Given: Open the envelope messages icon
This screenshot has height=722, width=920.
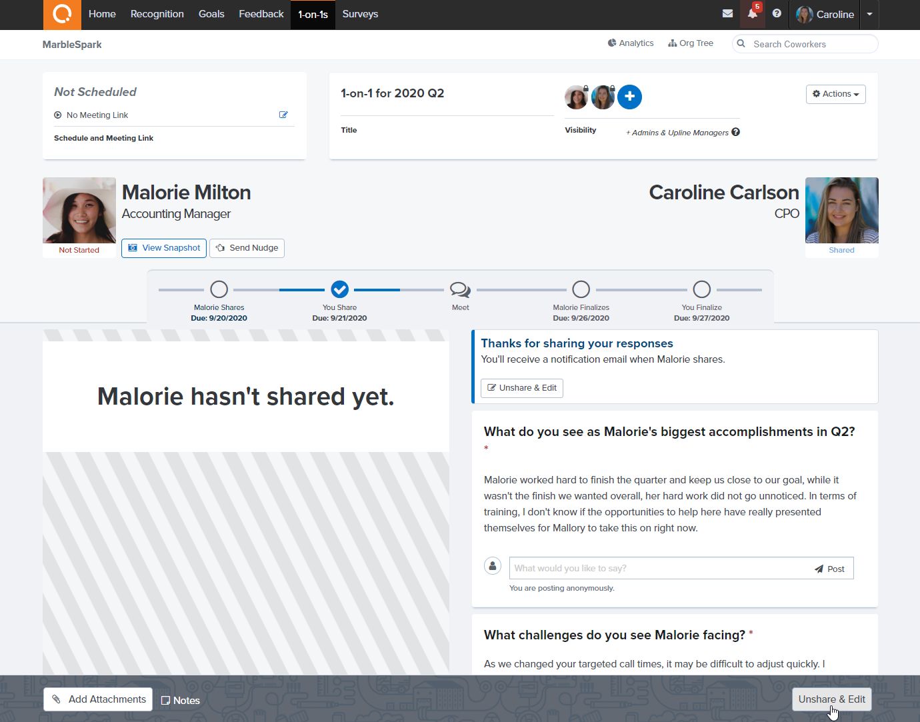Looking at the screenshot, I should pos(727,13).
